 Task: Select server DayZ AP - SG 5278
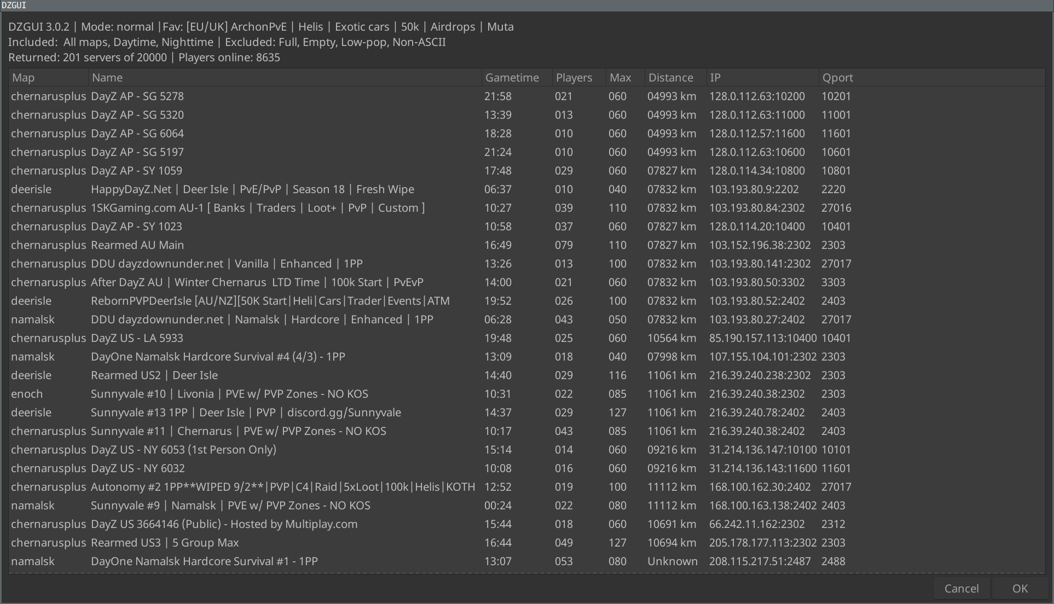pyautogui.click(x=526, y=96)
